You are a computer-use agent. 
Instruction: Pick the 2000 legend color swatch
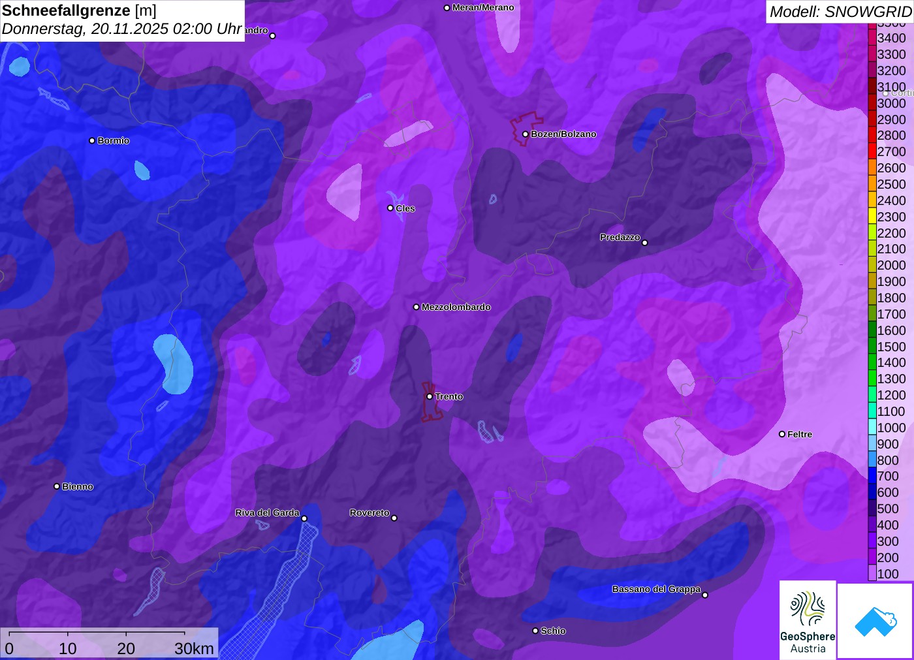click(872, 264)
